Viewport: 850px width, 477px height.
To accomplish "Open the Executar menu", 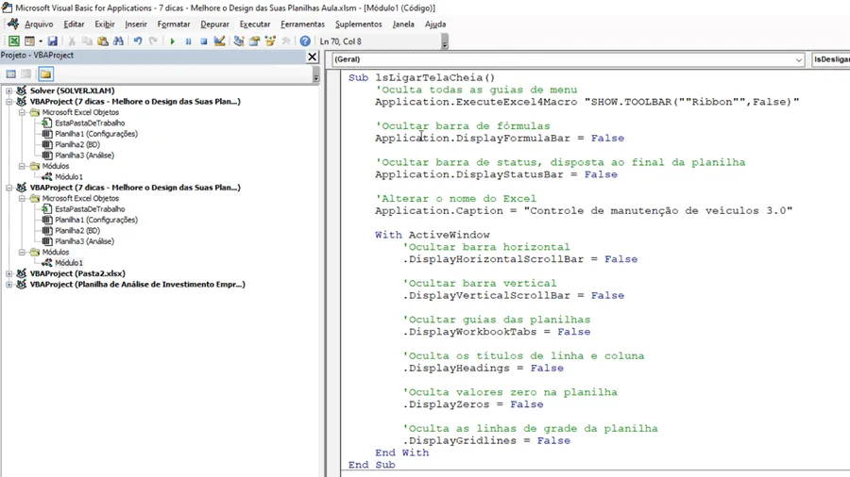I will 255,25.
